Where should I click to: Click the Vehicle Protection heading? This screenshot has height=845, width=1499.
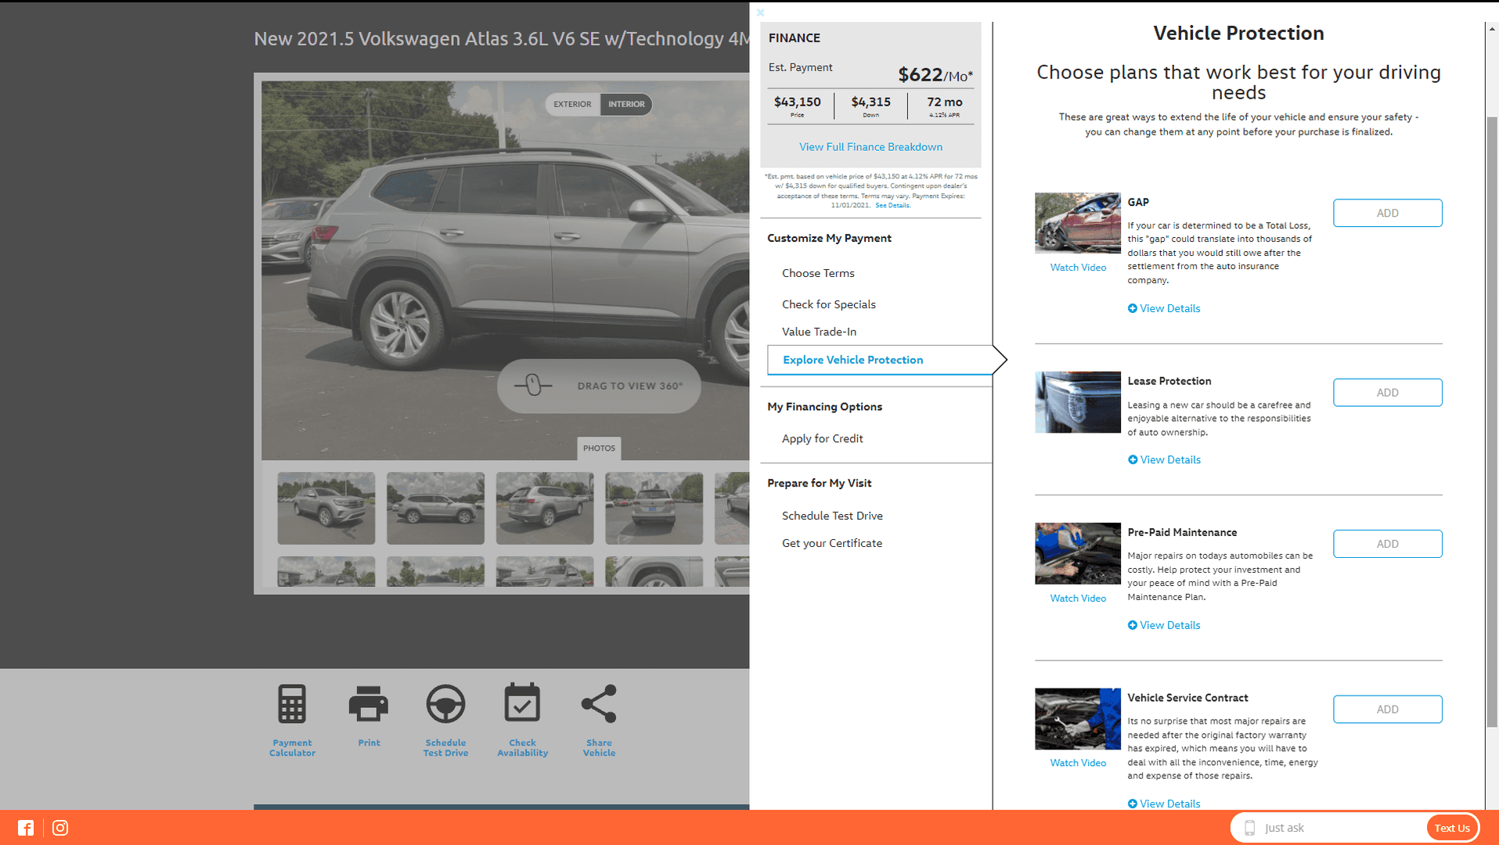point(1238,33)
